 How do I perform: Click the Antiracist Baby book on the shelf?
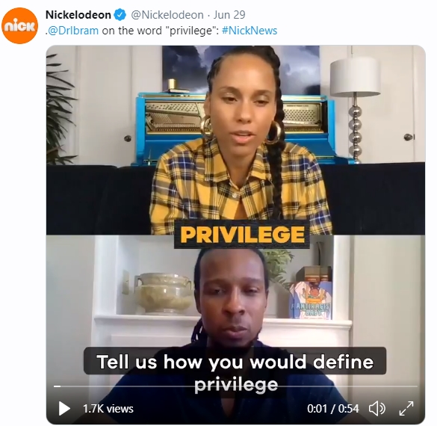click(310, 300)
